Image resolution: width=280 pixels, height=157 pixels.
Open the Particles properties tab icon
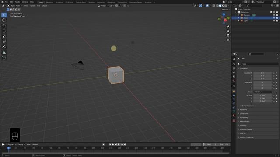234,99
